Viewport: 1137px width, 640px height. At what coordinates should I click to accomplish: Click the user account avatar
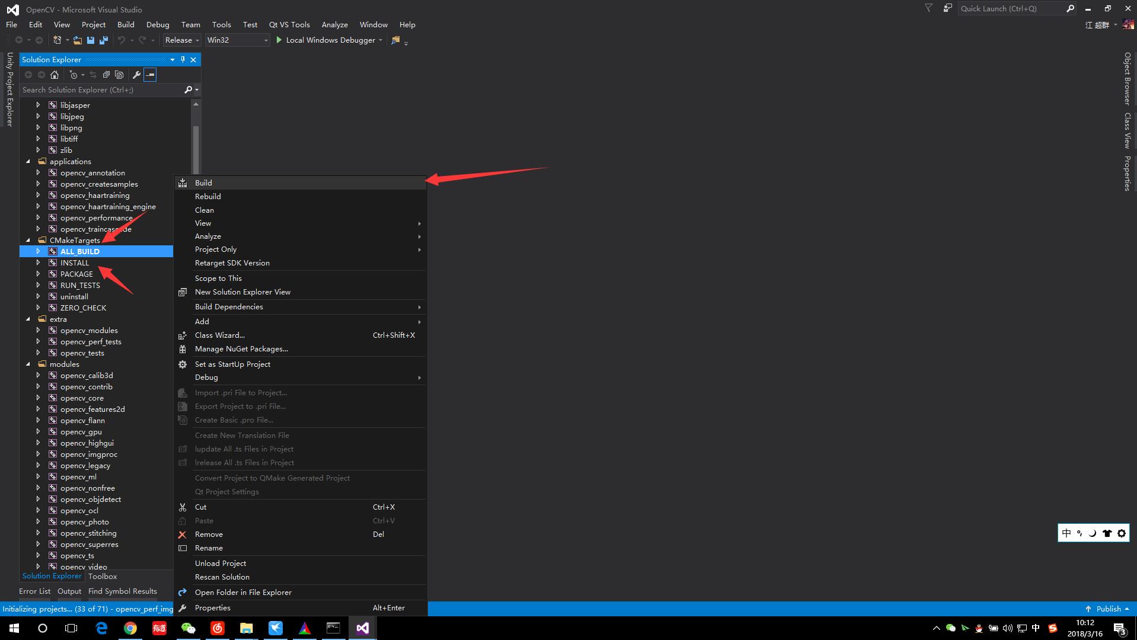(1128, 25)
